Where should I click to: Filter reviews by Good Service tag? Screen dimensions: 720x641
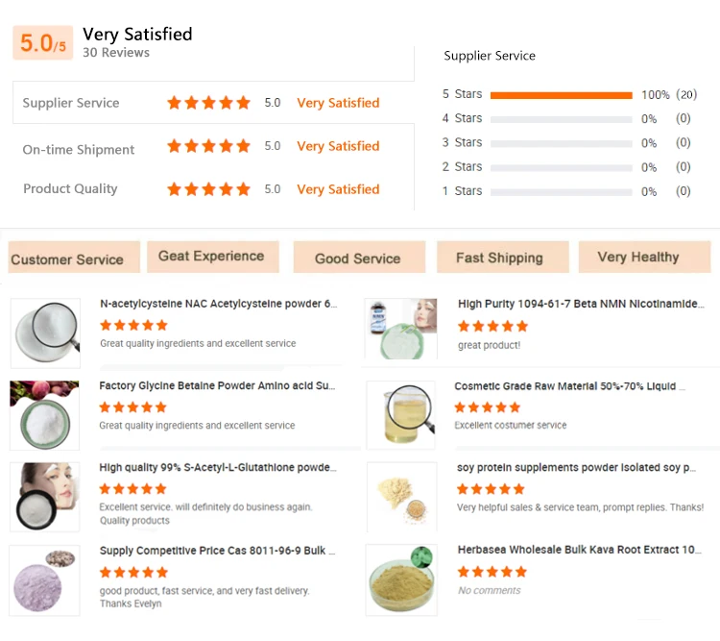(357, 258)
